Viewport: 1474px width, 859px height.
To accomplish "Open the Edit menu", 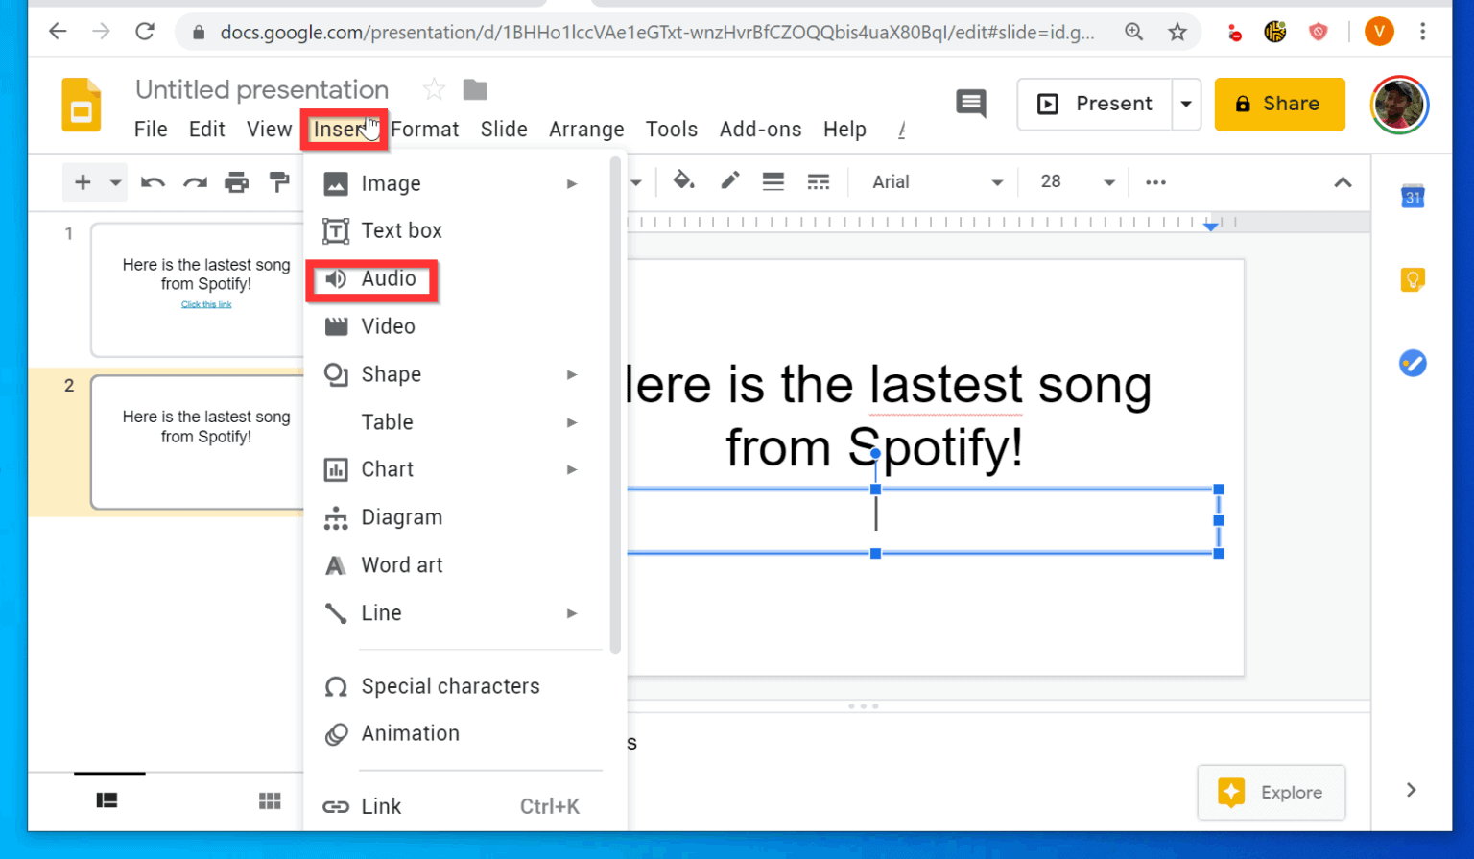I will tap(206, 130).
